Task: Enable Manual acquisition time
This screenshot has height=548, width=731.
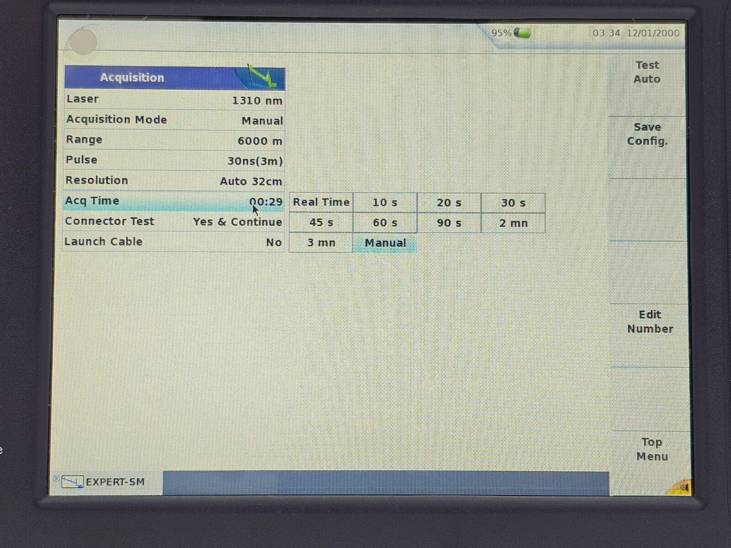Action: click(x=385, y=242)
